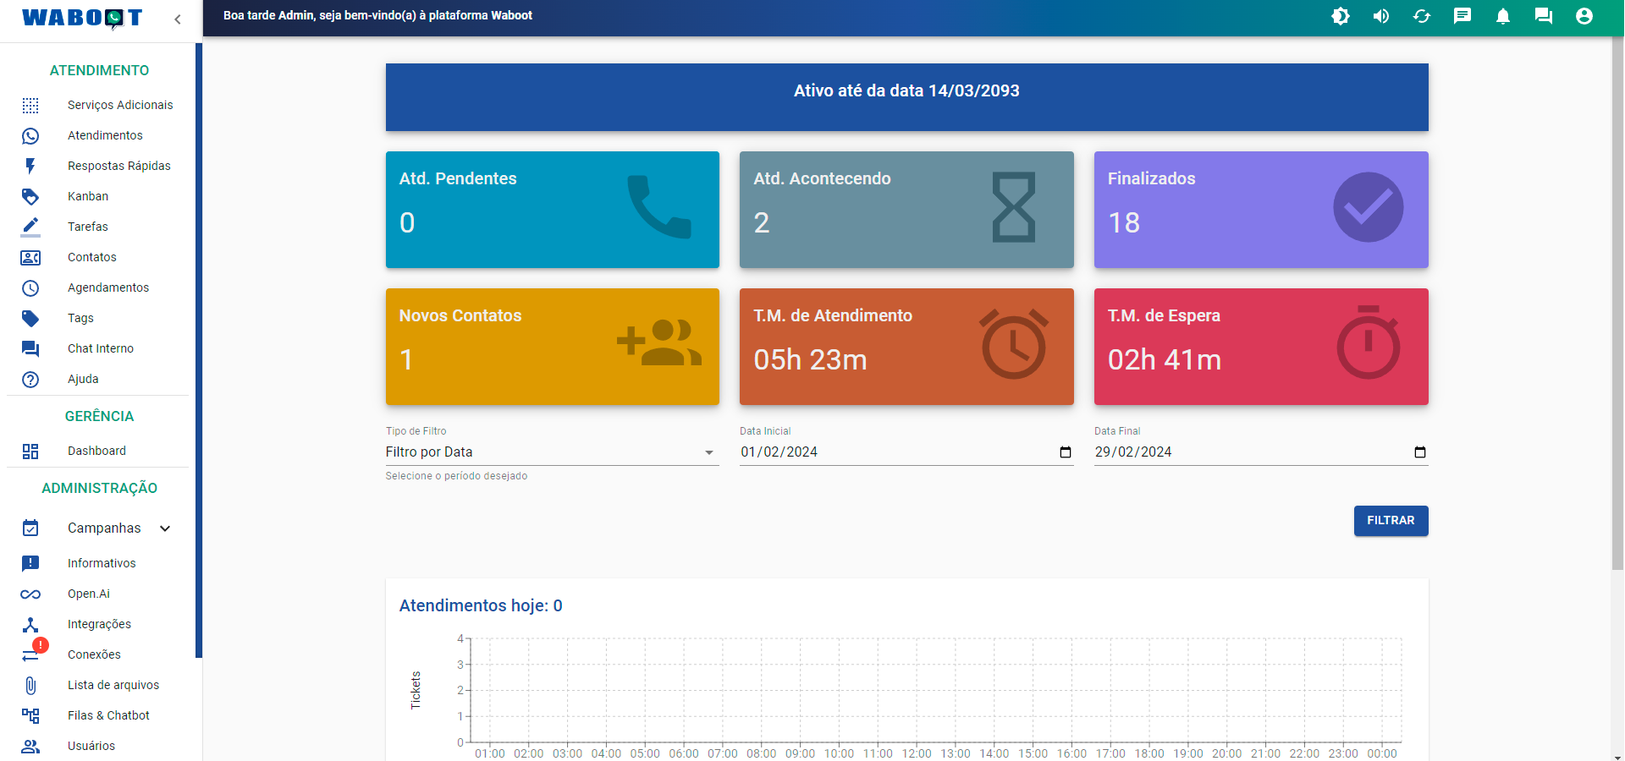Click the Informativos alert icon
Viewport: 1625px width, 761px height.
pos(30,563)
